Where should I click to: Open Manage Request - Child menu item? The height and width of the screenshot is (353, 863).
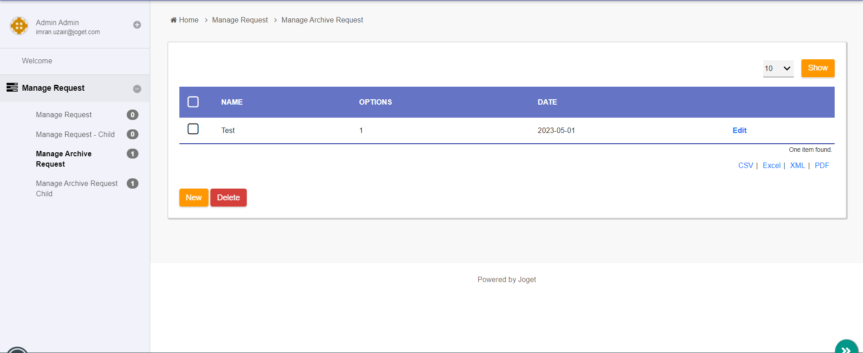click(x=75, y=134)
